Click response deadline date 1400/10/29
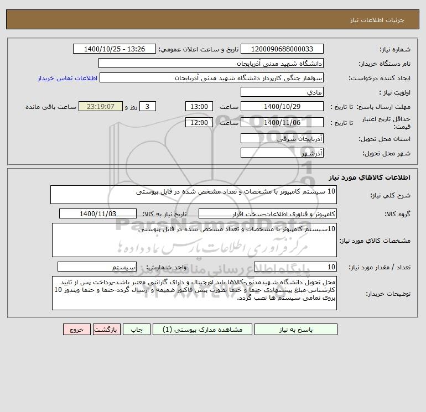 click(x=282, y=107)
